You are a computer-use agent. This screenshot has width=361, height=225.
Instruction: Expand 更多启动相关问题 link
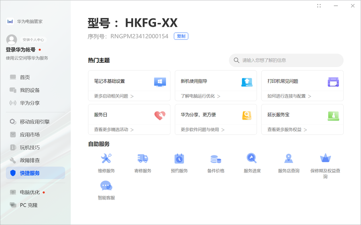[114, 96]
